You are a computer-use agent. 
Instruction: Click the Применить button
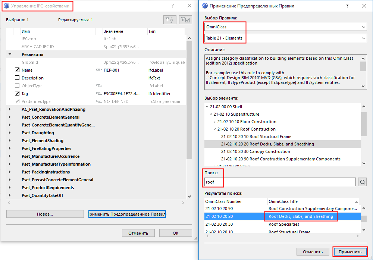tap(350, 252)
